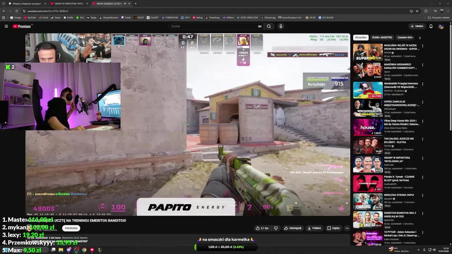The width and height of the screenshot is (452, 254).
Task: Open the HLTV bookmark
Action: (186, 17)
